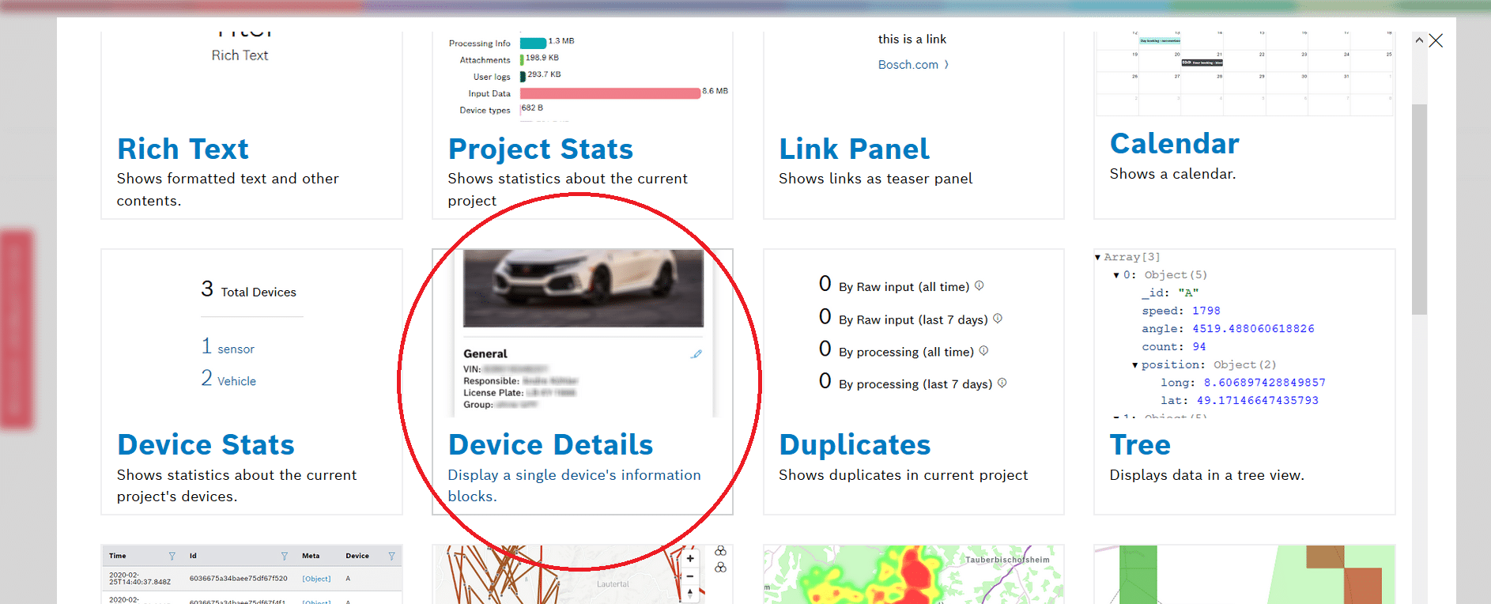Click info icon for Raw input (last 7 days)
This screenshot has height=604, width=1491.
tap(998, 319)
